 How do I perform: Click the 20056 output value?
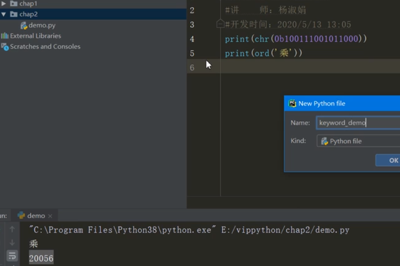(41, 259)
